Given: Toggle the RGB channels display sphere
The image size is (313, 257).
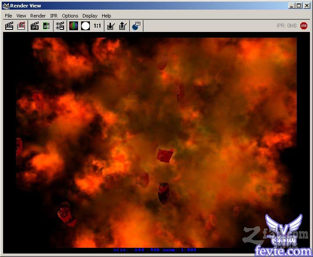Looking at the screenshot, I should click(74, 26).
